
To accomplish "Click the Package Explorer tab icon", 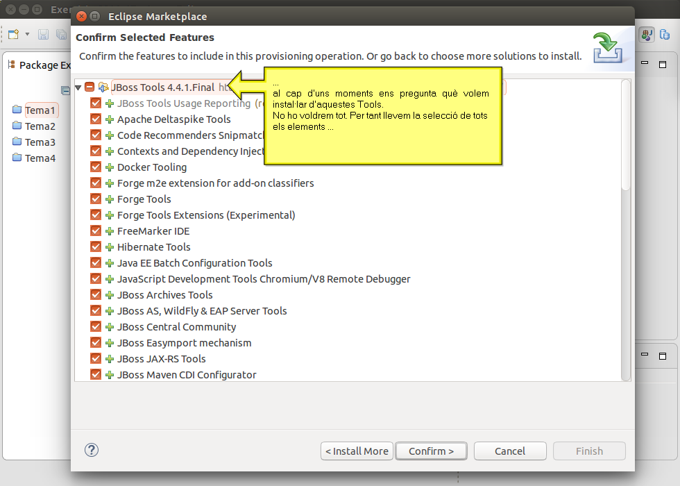I will coord(12,65).
